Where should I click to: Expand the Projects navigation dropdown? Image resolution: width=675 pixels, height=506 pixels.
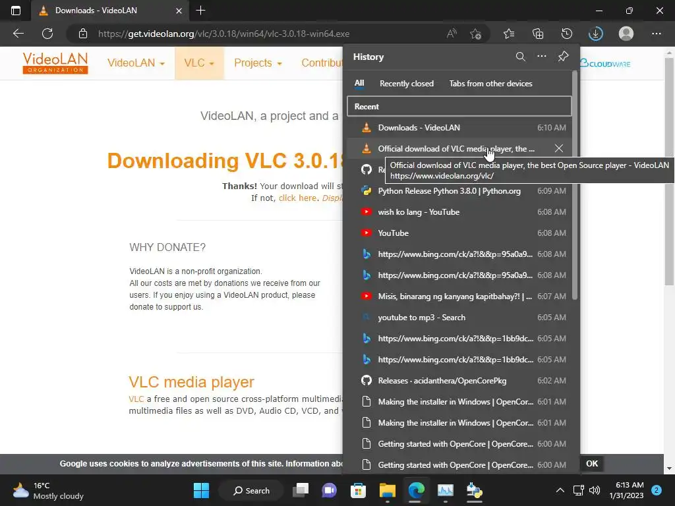[x=258, y=63]
